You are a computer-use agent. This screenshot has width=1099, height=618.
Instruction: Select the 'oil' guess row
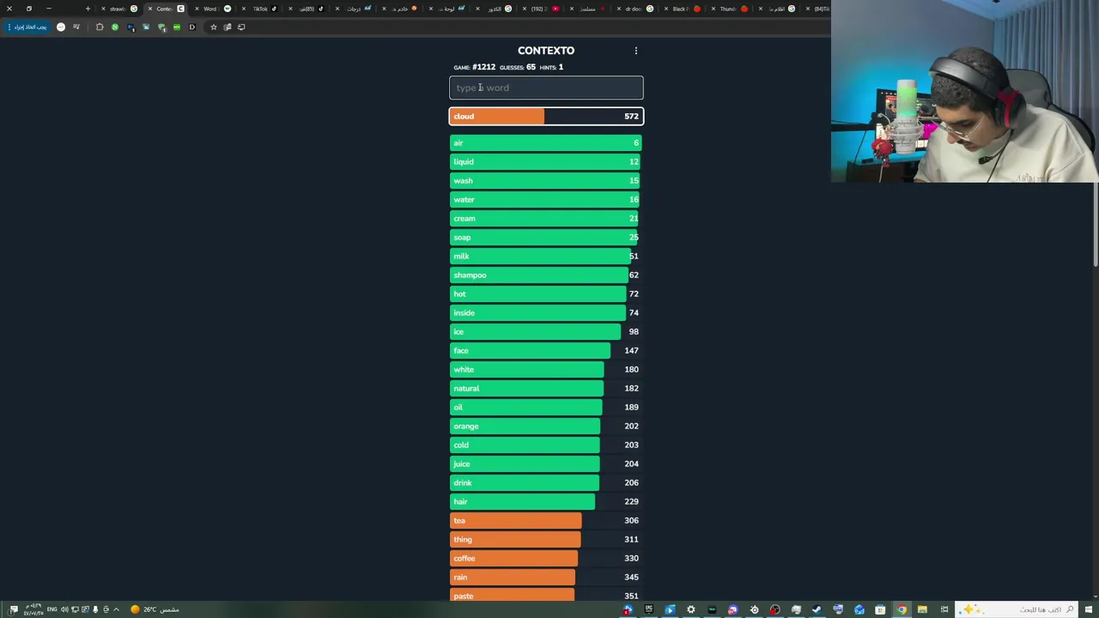546,407
